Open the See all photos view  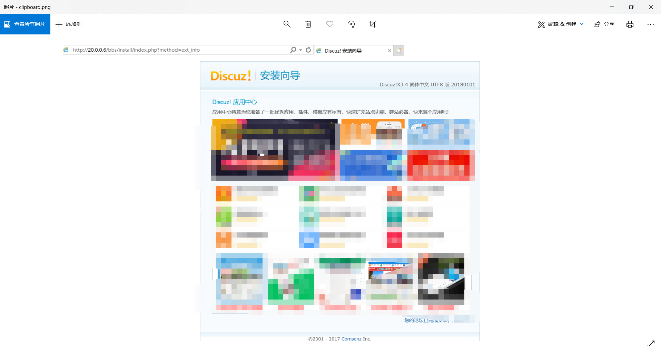click(25, 24)
